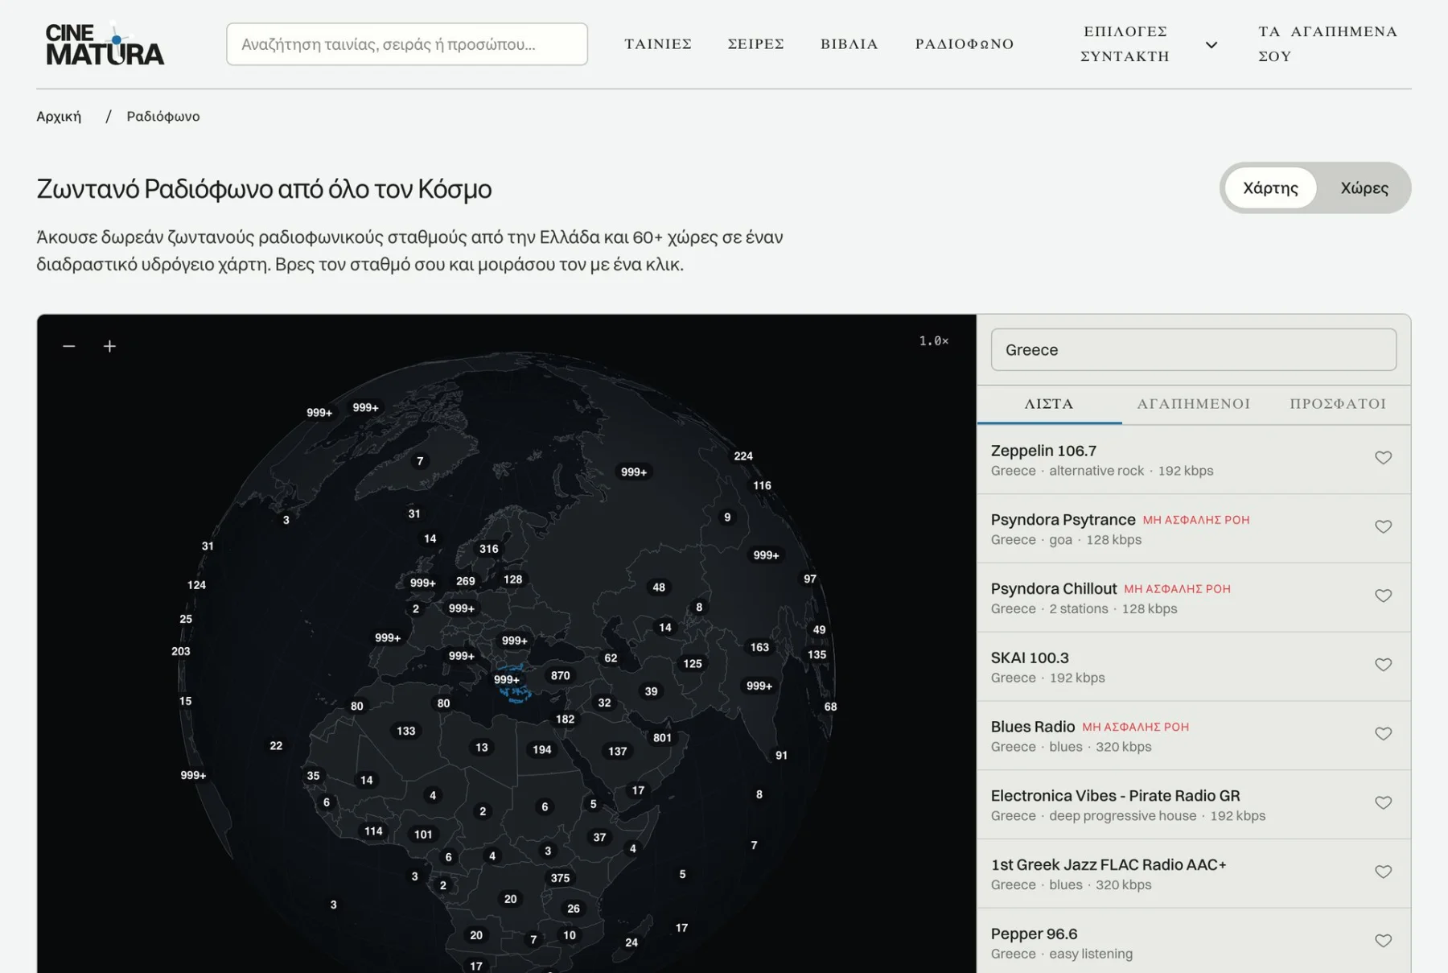Open the Επιλογές Συντάκτη menu
The height and width of the screenshot is (973, 1448).
[x=1125, y=43]
